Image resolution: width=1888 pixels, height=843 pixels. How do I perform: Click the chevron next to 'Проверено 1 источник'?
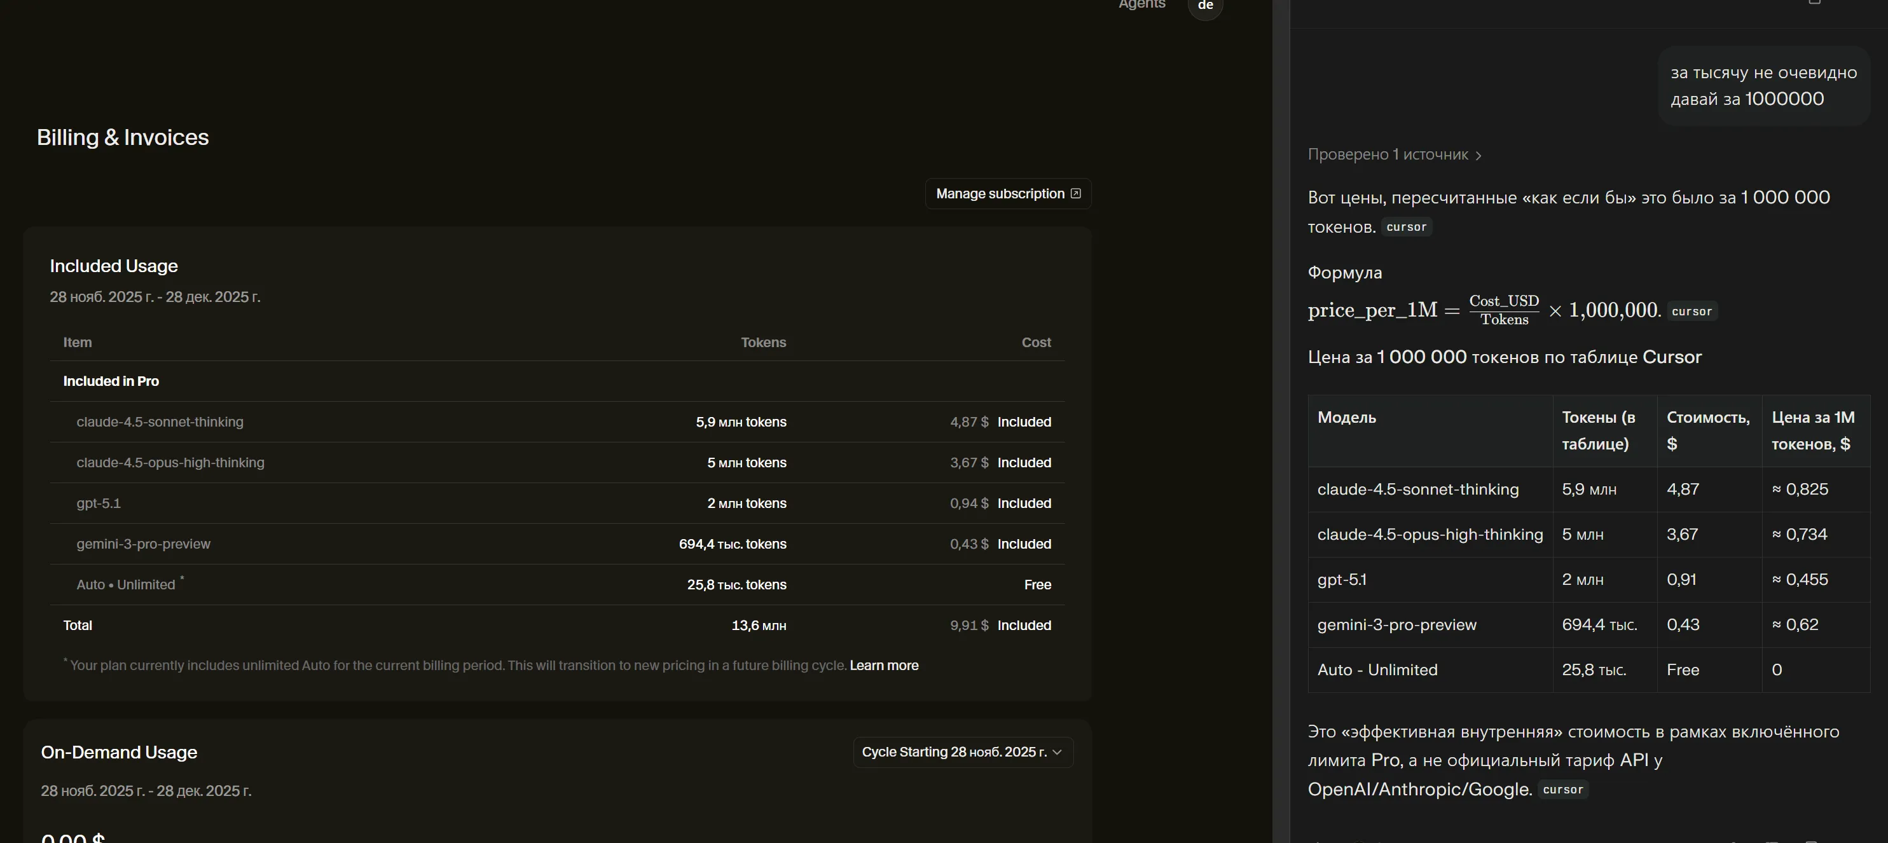click(1478, 155)
